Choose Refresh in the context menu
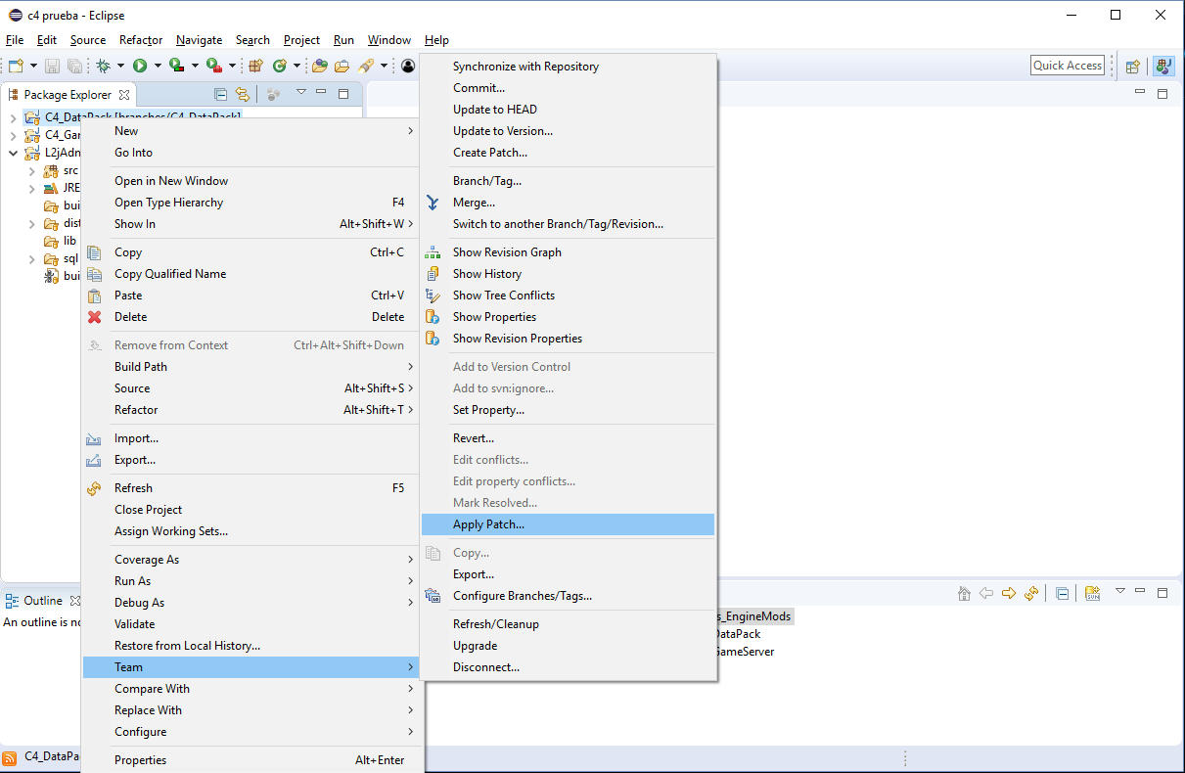This screenshot has width=1185, height=773. tap(251, 488)
